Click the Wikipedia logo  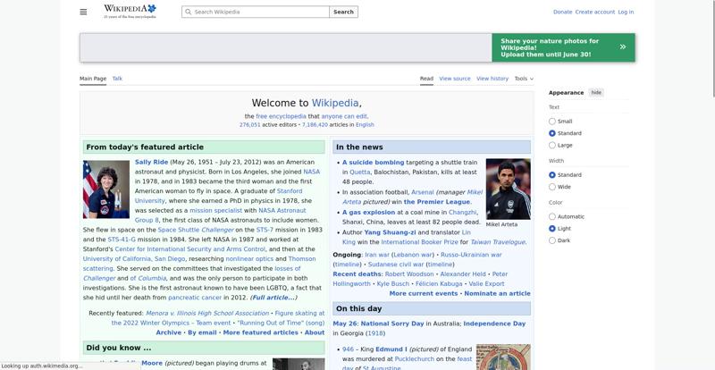(130, 12)
